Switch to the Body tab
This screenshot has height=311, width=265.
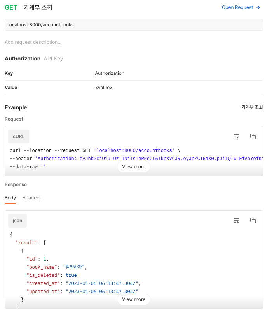coord(10,198)
